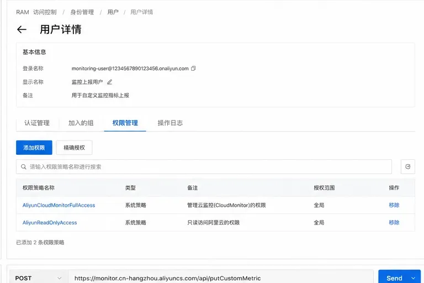Open RAM 访问控制 breadcrumb
Screen dimensions: 424x283
pyautogui.click(x=36, y=12)
